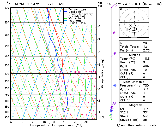Click the pink mixing ratio label 25
The image size is (164, 127).
94,72
